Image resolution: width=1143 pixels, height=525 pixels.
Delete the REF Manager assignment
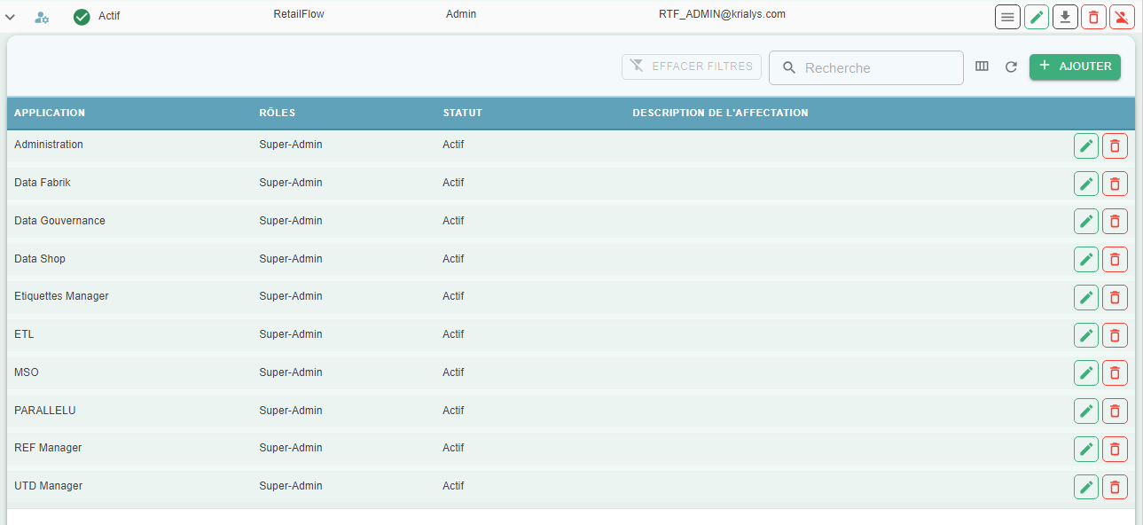[1115, 449]
